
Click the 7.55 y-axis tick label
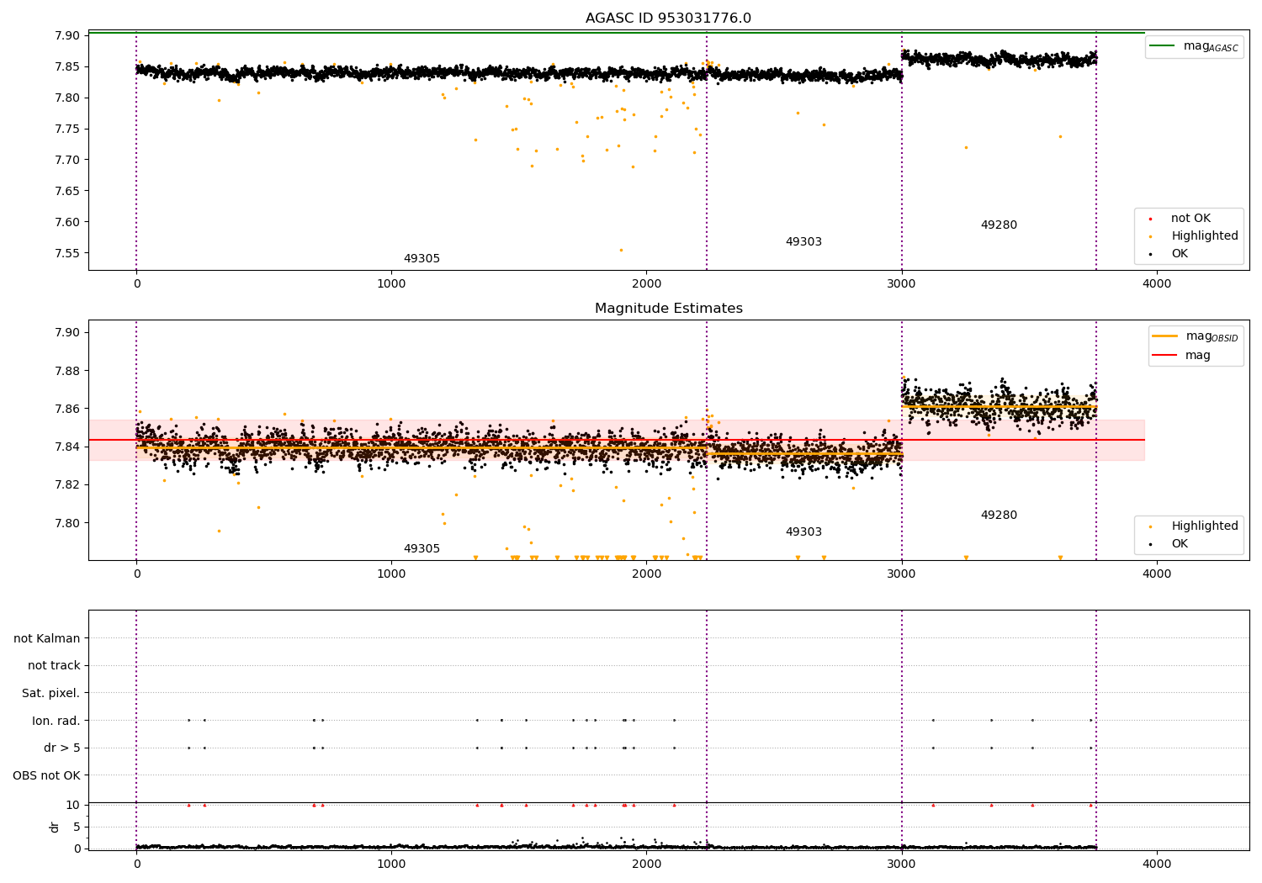click(66, 254)
